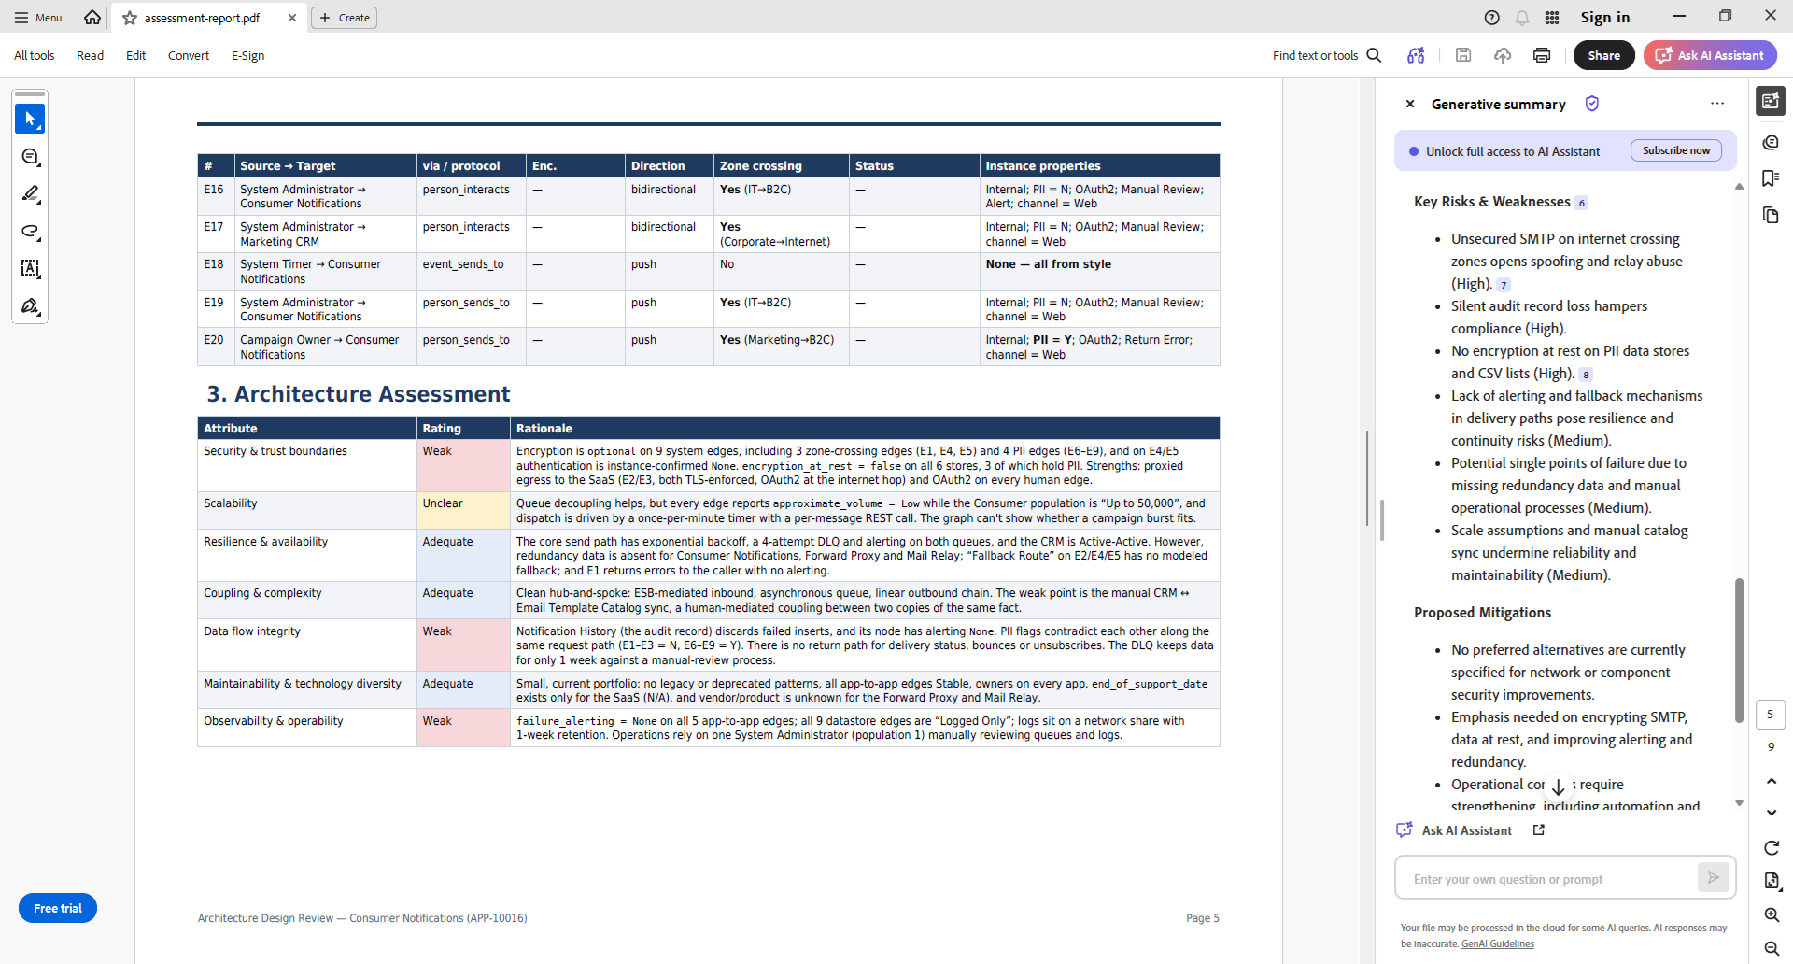Click the Find text or tools label
1793x964 pixels.
tap(1315, 56)
